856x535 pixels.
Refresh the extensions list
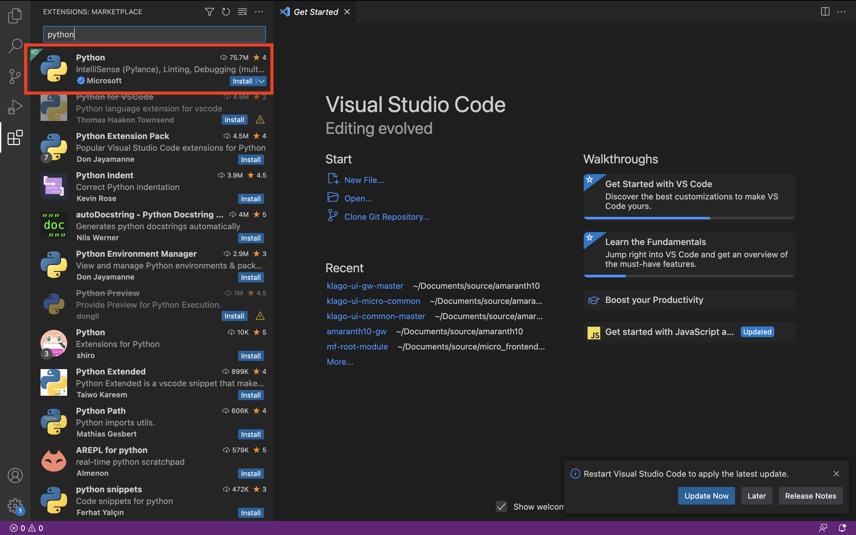(x=226, y=12)
